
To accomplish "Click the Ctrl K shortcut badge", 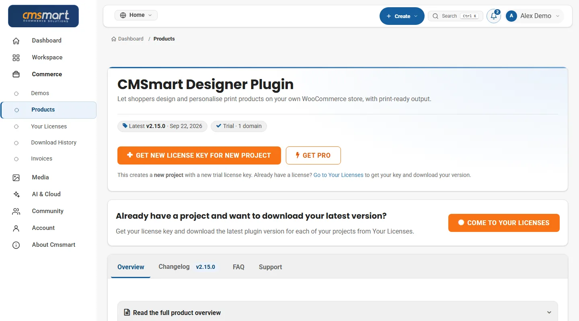I will tap(470, 16).
